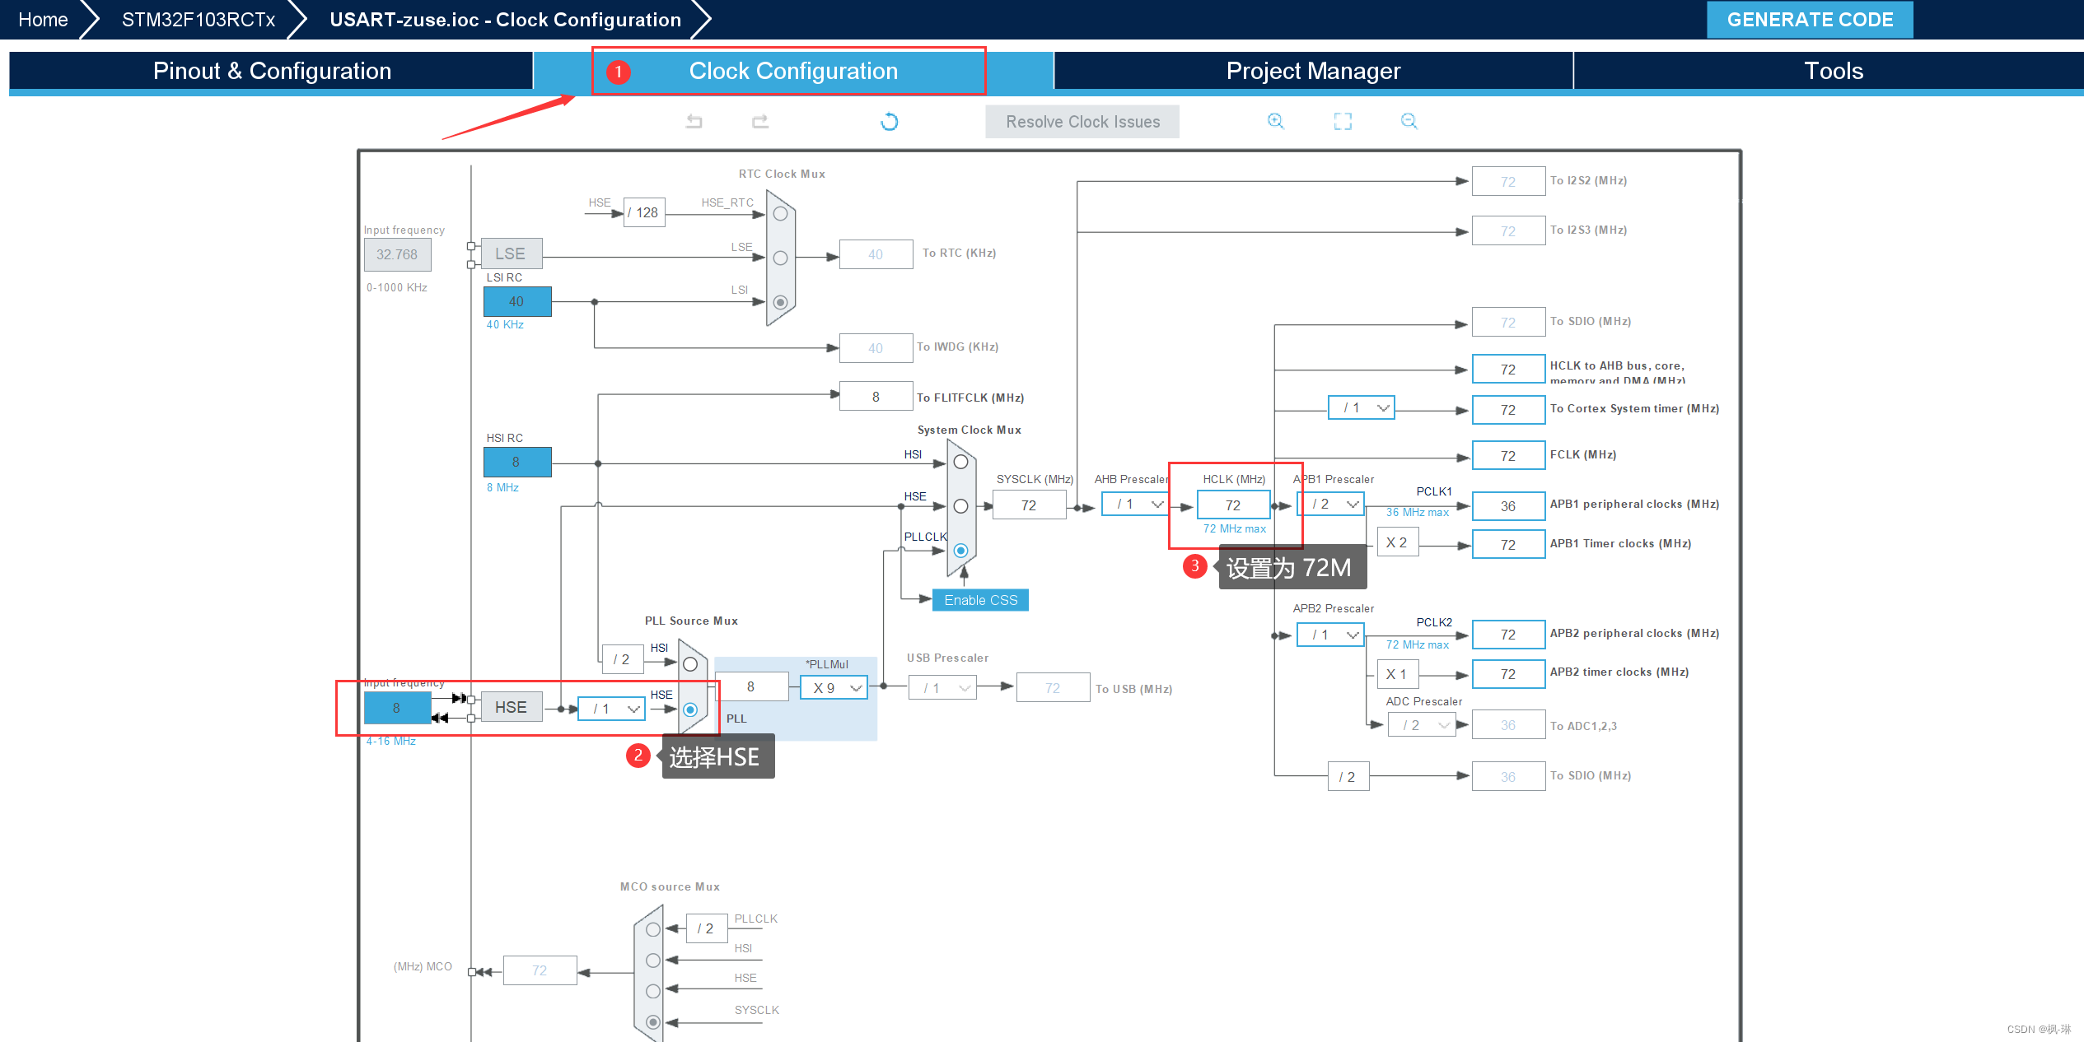
Task: Open the Project Manager tab
Action: coord(1313,71)
